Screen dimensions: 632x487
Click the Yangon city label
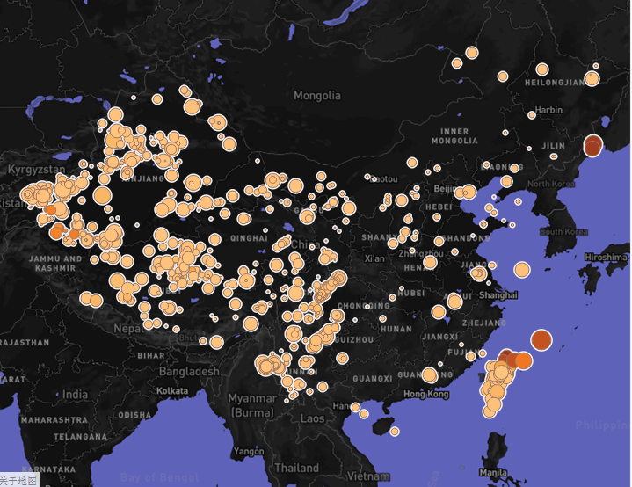pyautogui.click(x=249, y=451)
